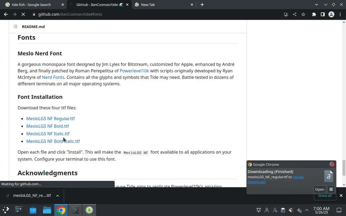Viewport: 346px width, 216px height.
Task: Click the README.md header label
Action: (33, 26)
